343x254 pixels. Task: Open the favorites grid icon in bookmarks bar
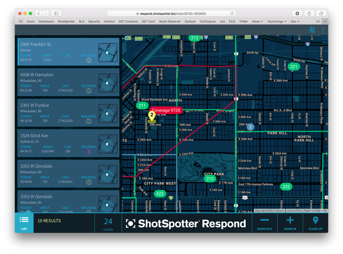(x=21, y=21)
